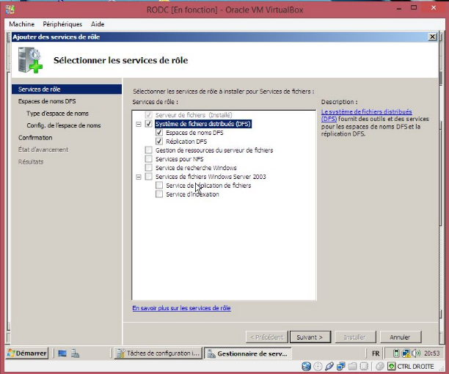This screenshot has width=449, height=374.
Task: Click the FR language indicator
Action: (x=376, y=353)
